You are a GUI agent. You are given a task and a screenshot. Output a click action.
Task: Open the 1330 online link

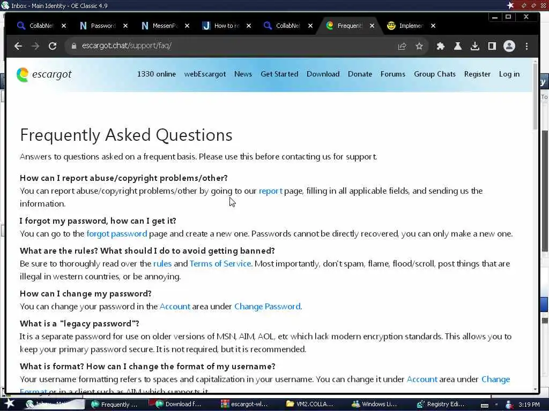point(157,74)
